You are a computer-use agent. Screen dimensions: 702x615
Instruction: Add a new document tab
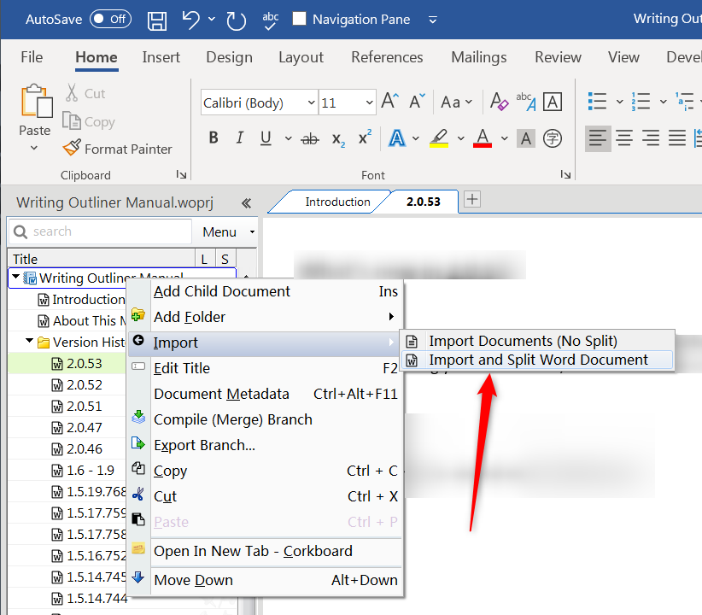click(472, 198)
